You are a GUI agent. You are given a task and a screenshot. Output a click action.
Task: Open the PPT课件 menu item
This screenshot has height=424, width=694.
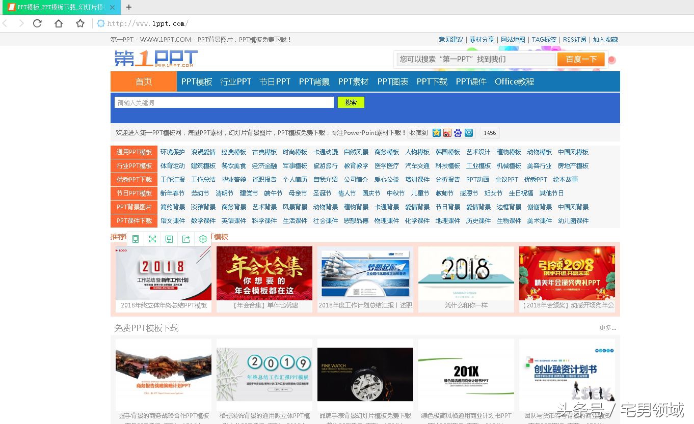pyautogui.click(x=470, y=81)
